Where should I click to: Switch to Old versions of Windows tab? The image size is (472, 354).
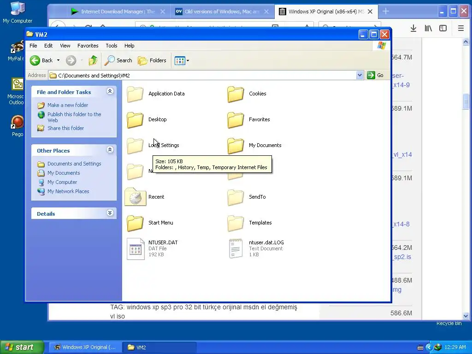(x=222, y=12)
